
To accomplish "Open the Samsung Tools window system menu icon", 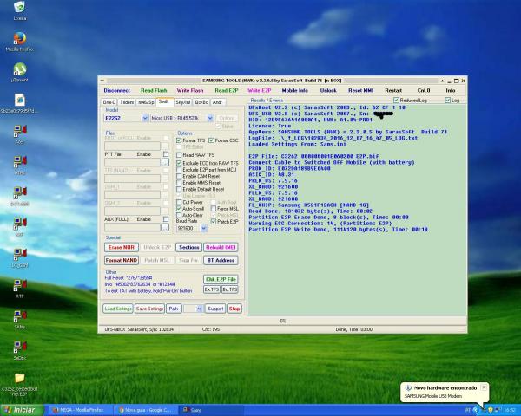I will tap(102, 81).
